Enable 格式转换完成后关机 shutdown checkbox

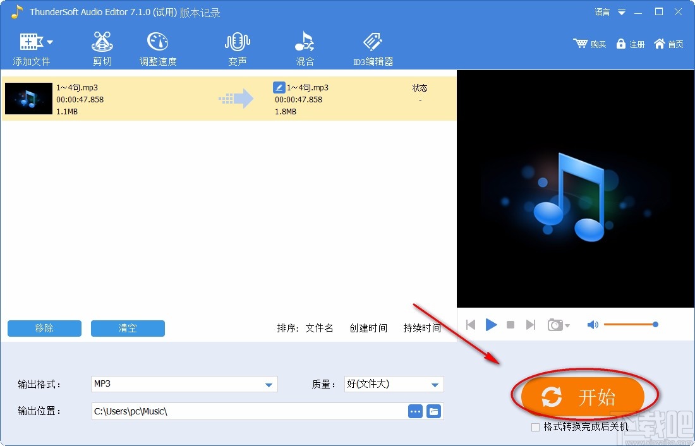(x=534, y=427)
